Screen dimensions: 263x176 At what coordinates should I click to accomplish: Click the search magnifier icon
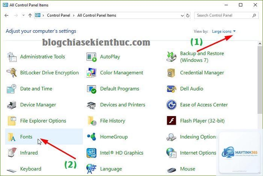point(254,15)
